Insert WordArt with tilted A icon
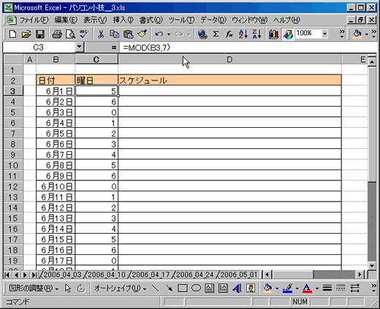Screen dimensions: 380x309 click(237, 289)
